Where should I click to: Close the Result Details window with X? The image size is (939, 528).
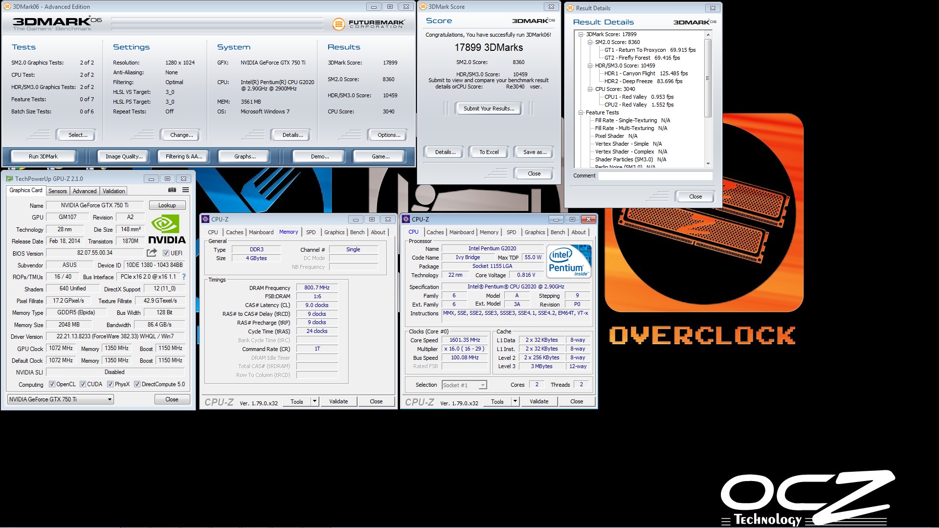tap(713, 8)
